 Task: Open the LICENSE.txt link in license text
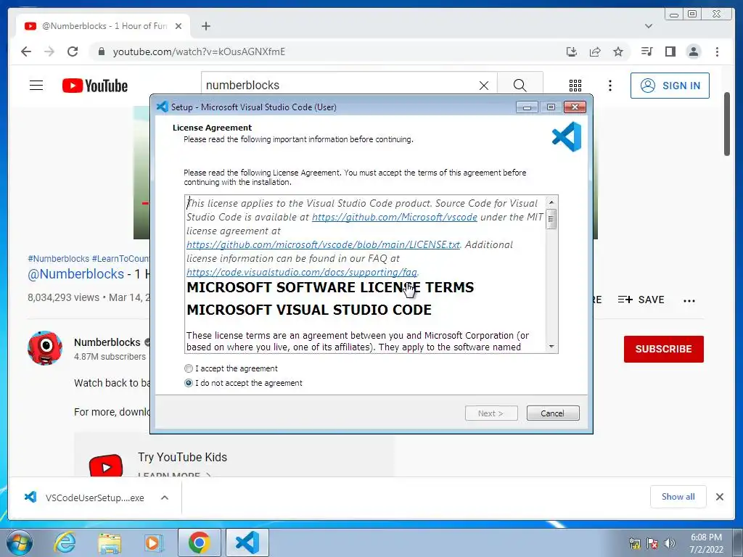pyautogui.click(x=323, y=244)
